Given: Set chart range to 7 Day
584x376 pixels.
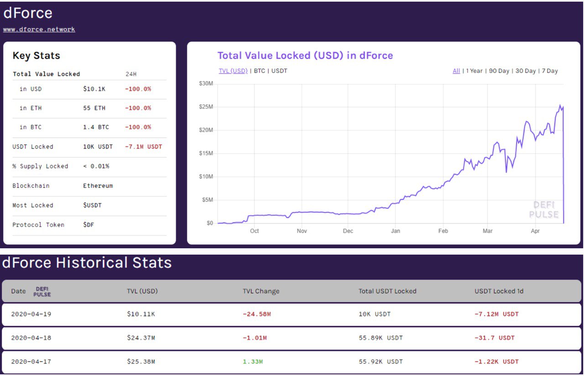Looking at the screenshot, I should [x=550, y=71].
